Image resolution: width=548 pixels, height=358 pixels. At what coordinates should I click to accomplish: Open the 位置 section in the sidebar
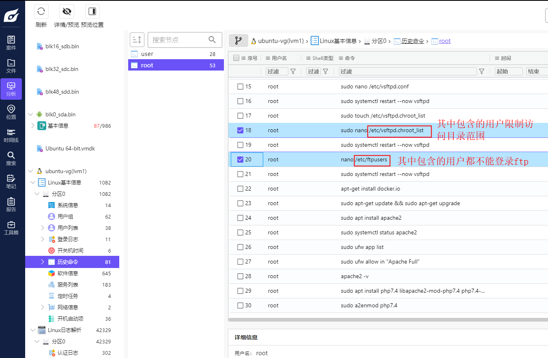click(x=11, y=112)
